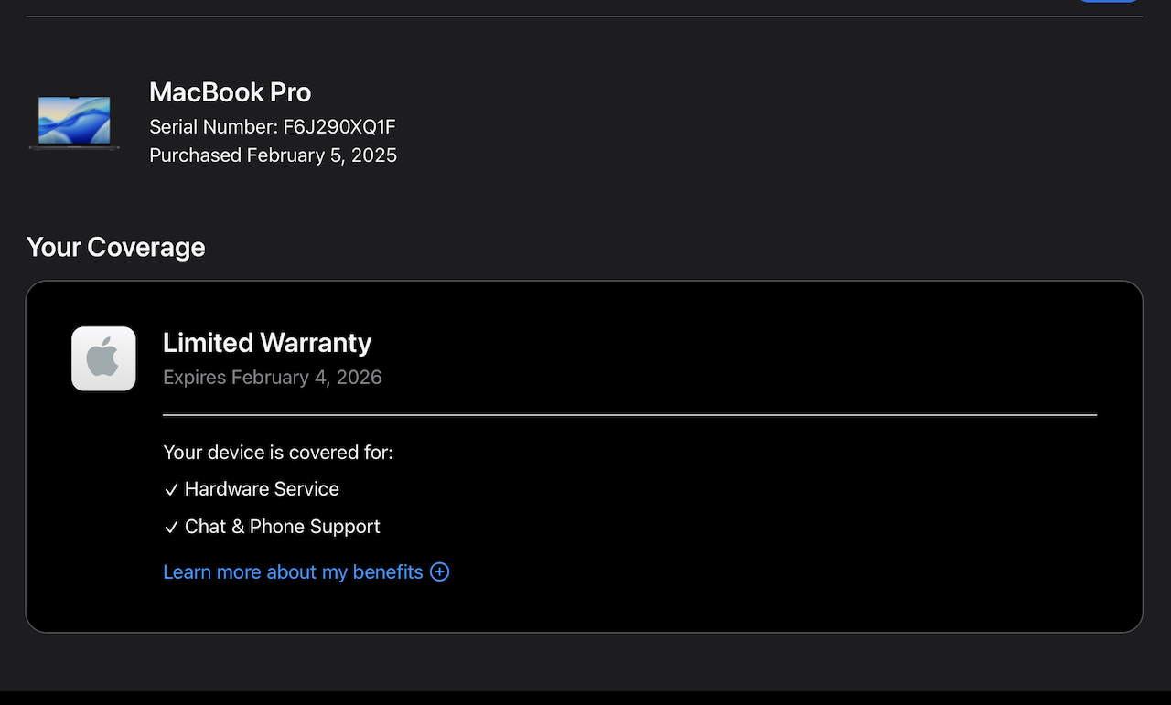Click the serial number F6J290XQ1F text
This screenshot has width=1171, height=705.
(x=338, y=127)
